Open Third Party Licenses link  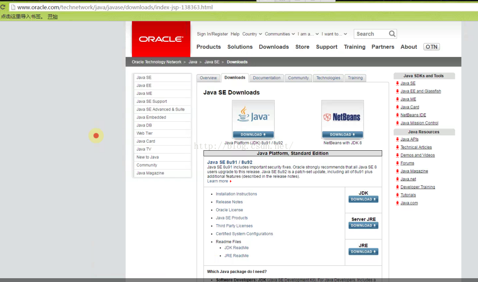pyautogui.click(x=234, y=226)
